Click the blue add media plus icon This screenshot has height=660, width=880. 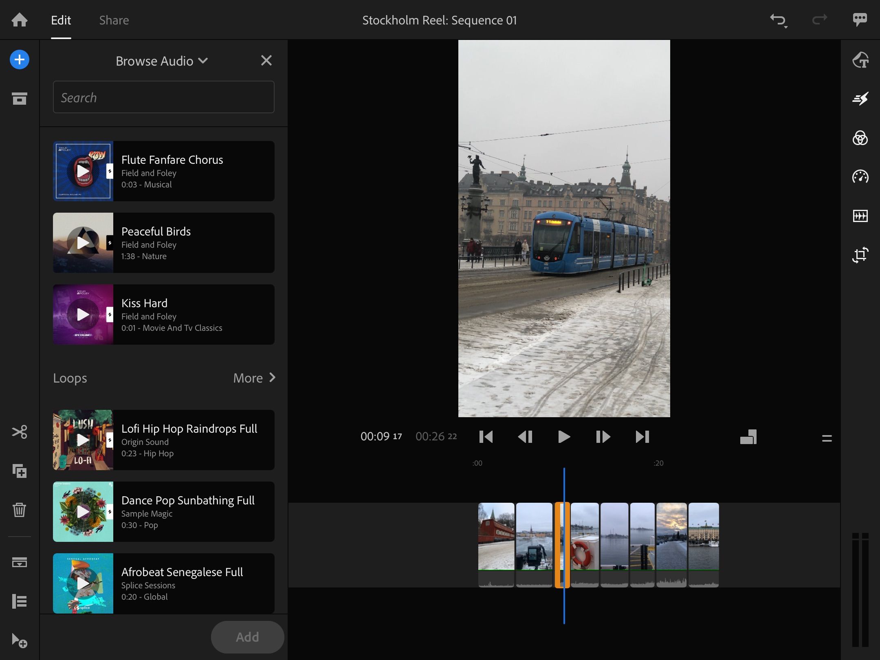click(x=20, y=60)
